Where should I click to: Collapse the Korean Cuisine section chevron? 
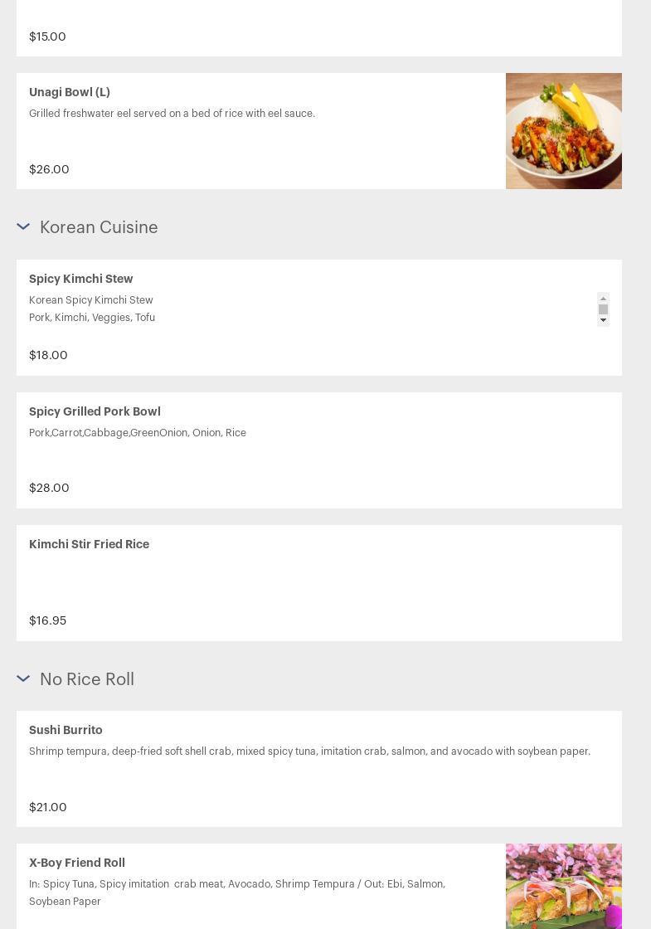(x=23, y=226)
